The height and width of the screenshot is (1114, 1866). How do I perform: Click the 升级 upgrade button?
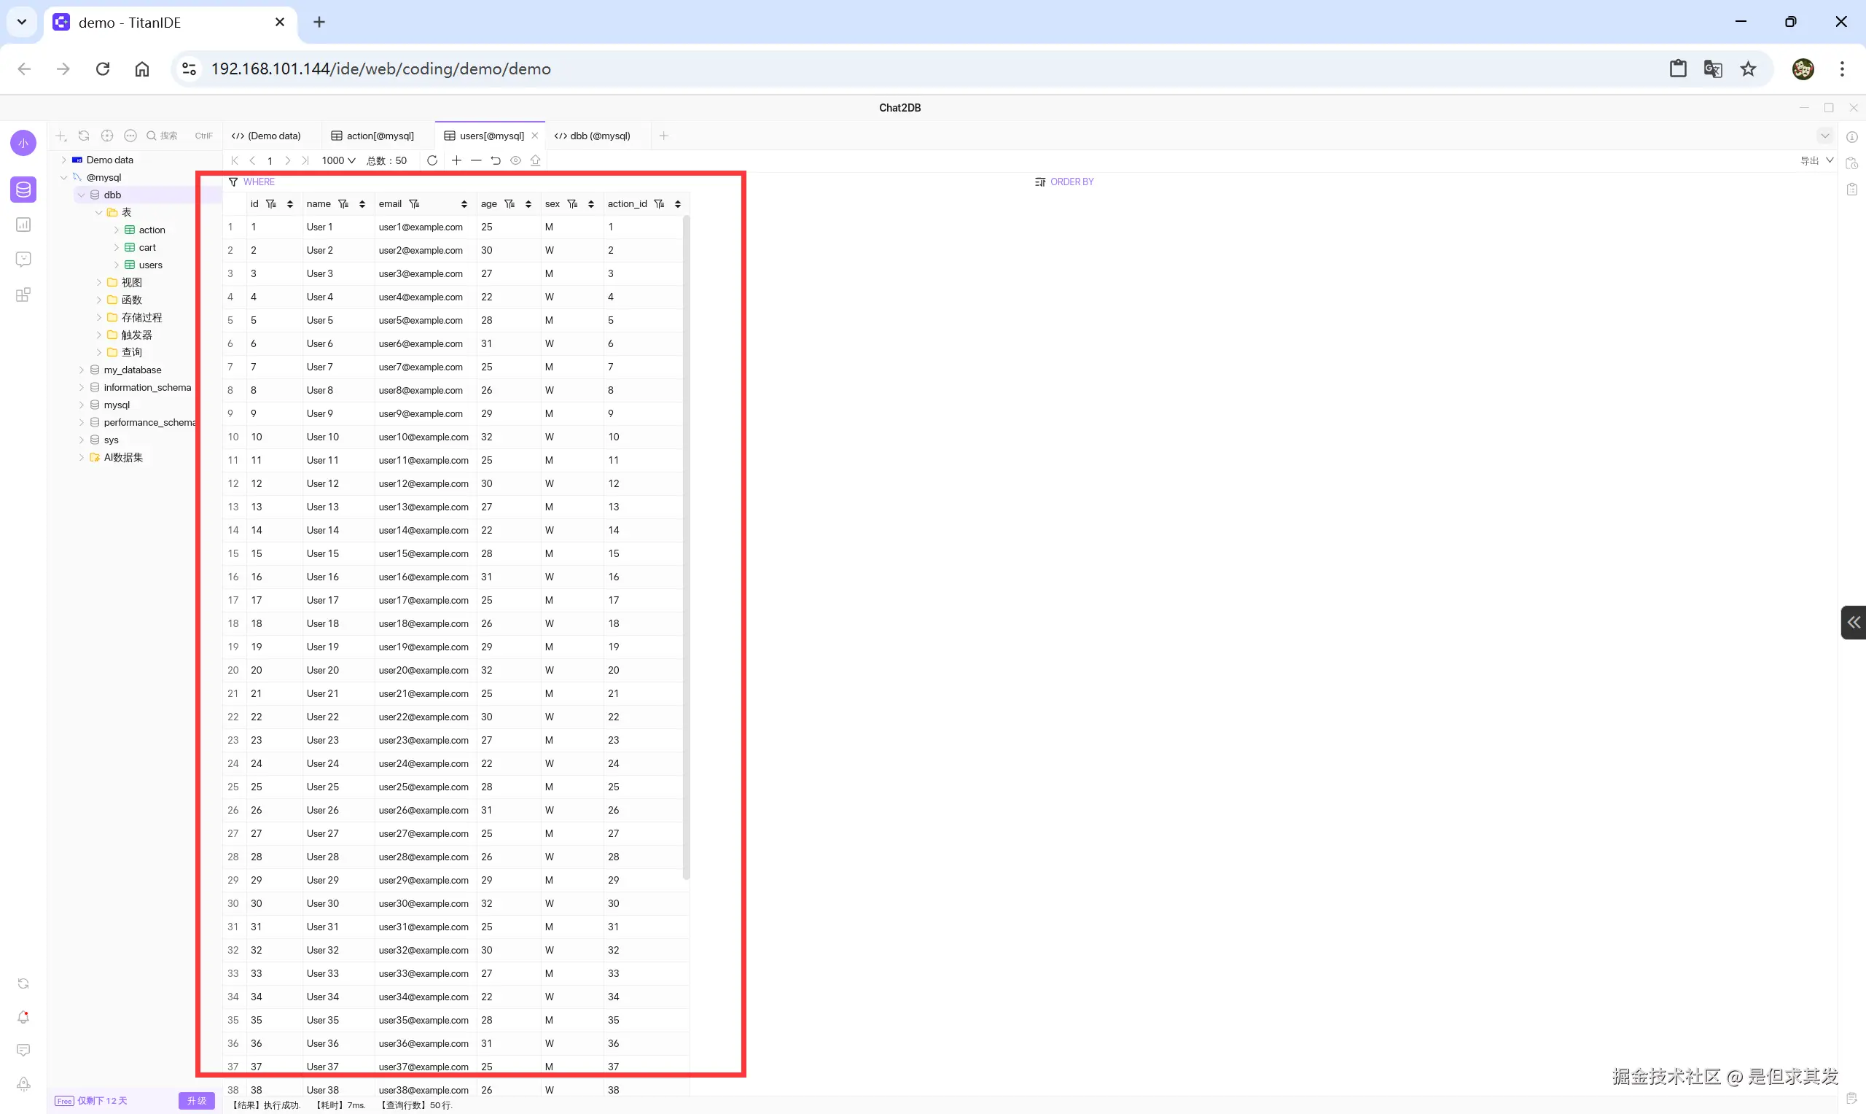pos(197,1099)
